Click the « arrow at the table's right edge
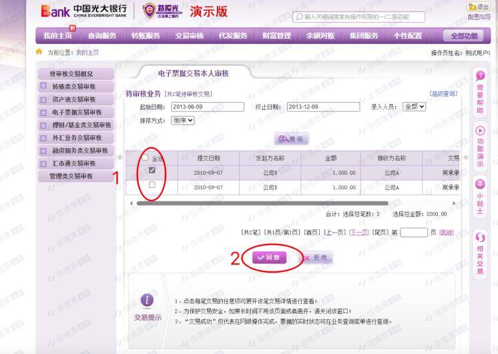 click(466, 157)
